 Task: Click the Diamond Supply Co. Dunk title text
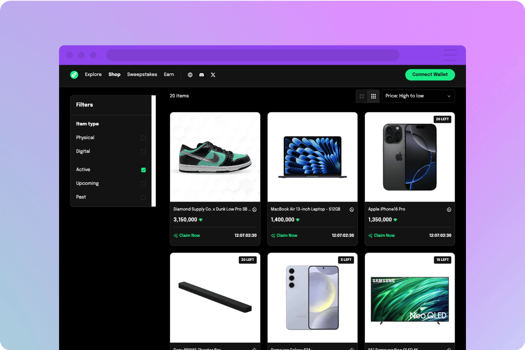pyautogui.click(x=212, y=209)
